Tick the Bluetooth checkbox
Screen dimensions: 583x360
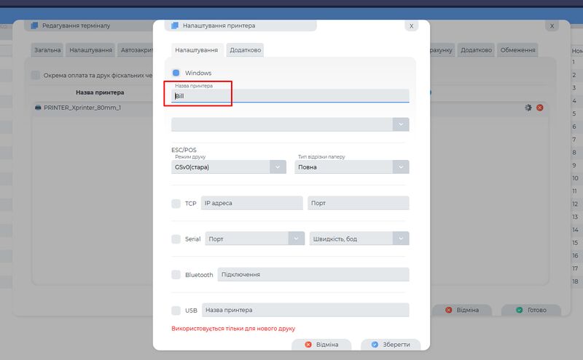pyautogui.click(x=176, y=275)
